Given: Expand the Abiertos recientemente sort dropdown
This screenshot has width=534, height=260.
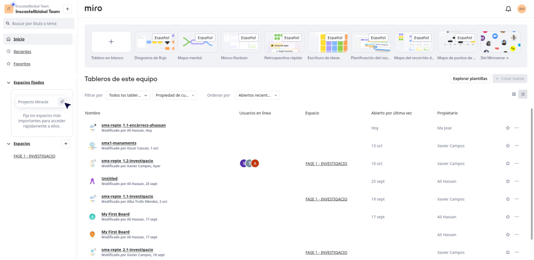Looking at the screenshot, I should click(257, 95).
